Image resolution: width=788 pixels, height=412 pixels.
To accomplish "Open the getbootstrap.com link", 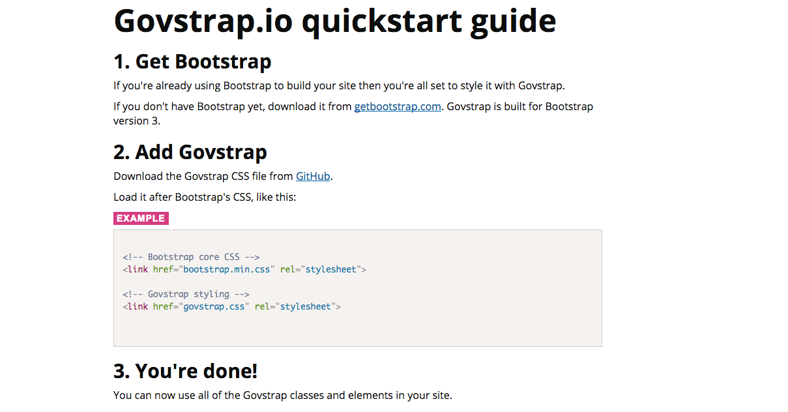I will tap(398, 106).
